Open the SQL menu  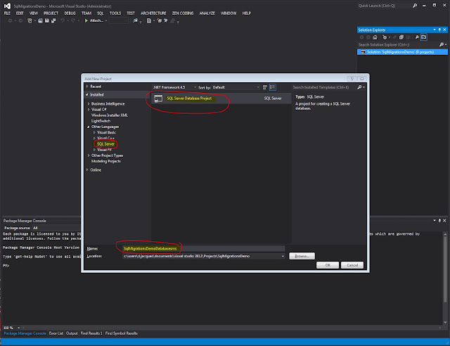100,13
